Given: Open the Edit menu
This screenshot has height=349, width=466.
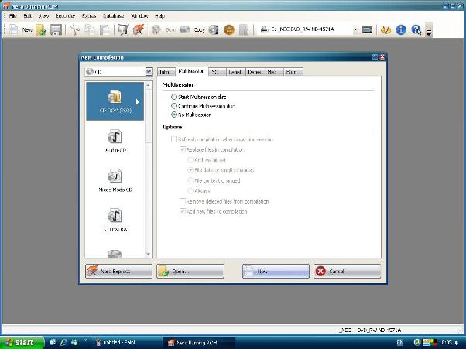Looking at the screenshot, I should (28, 15).
